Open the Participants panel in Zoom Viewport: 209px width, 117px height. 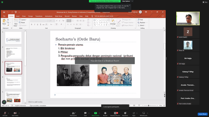[73, 114]
